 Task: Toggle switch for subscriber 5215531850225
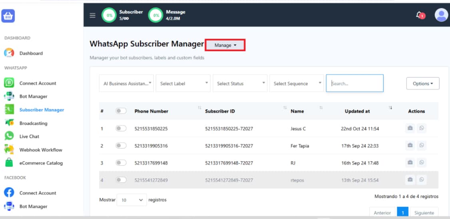(121, 128)
